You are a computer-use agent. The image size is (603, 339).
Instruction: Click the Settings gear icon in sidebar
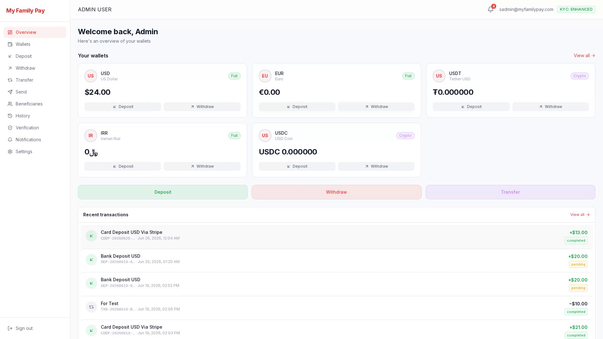click(10, 152)
